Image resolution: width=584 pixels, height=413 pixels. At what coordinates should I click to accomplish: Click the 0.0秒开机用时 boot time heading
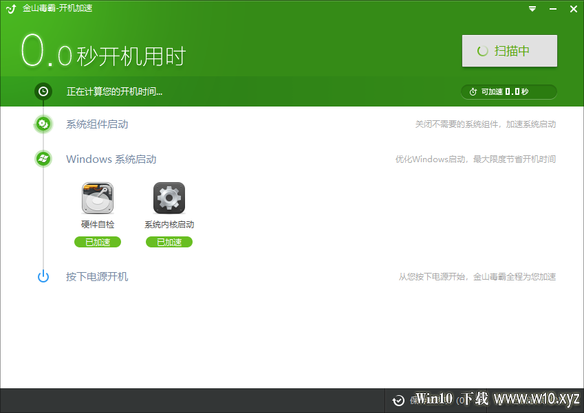[104, 52]
